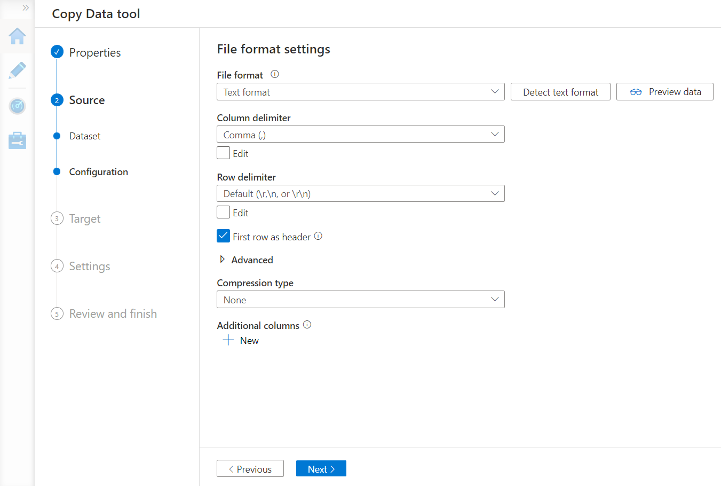
Task: Click File format info icon
Action: pos(275,74)
